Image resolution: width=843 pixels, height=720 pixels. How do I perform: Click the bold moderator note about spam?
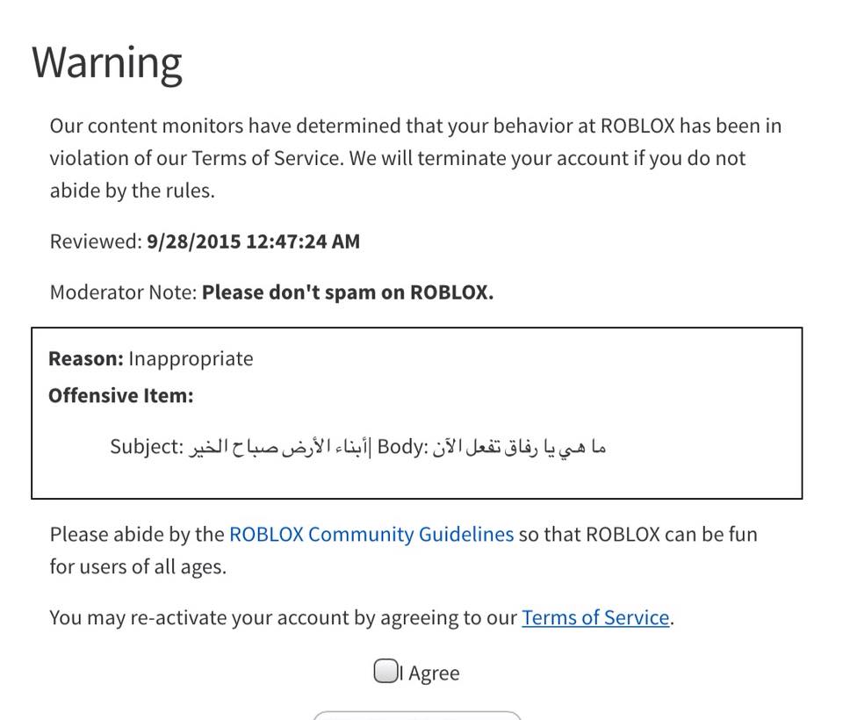[x=348, y=292]
